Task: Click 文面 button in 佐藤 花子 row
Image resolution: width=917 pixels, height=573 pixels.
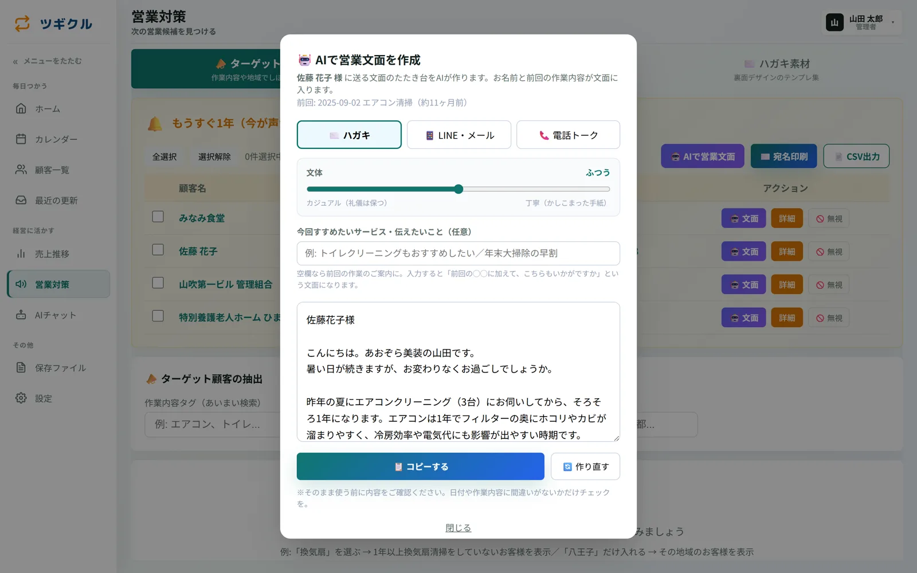Action: tap(744, 252)
